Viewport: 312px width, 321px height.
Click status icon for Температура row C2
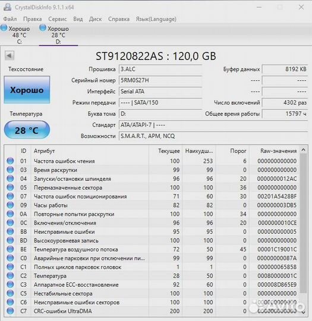tap(10, 276)
